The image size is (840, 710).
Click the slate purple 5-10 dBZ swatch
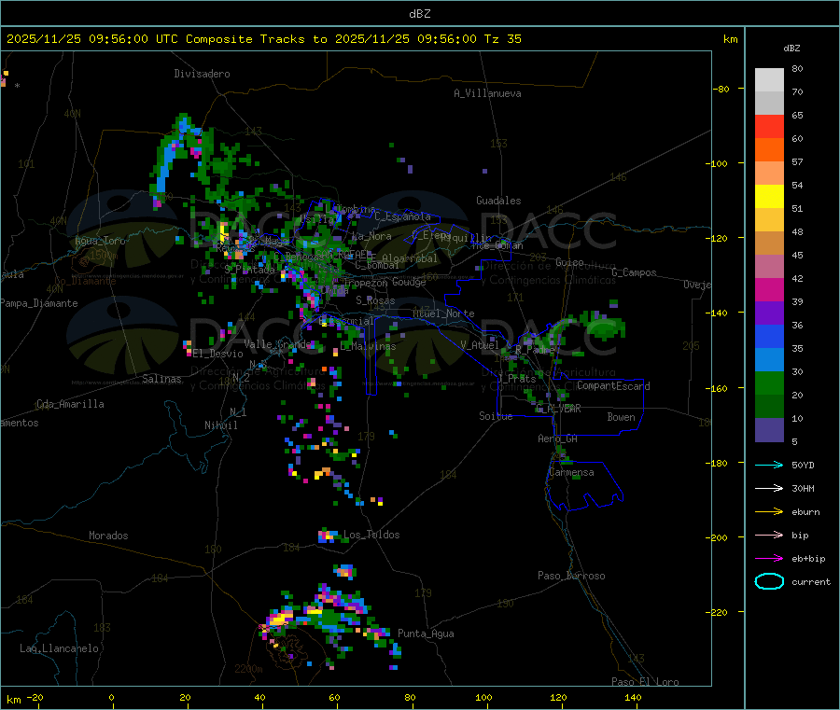[x=769, y=429]
